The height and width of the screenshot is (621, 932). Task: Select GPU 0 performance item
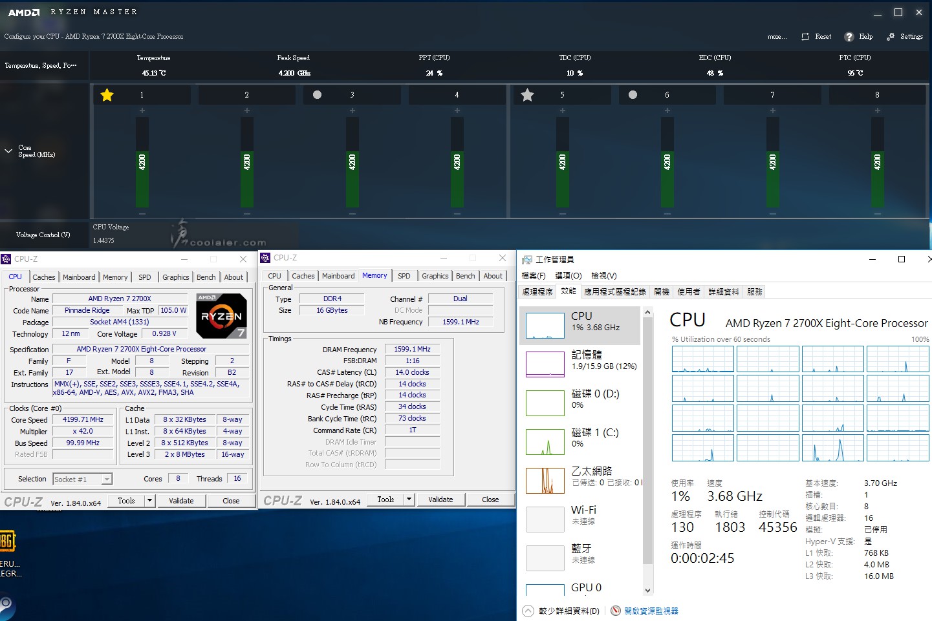point(581,588)
